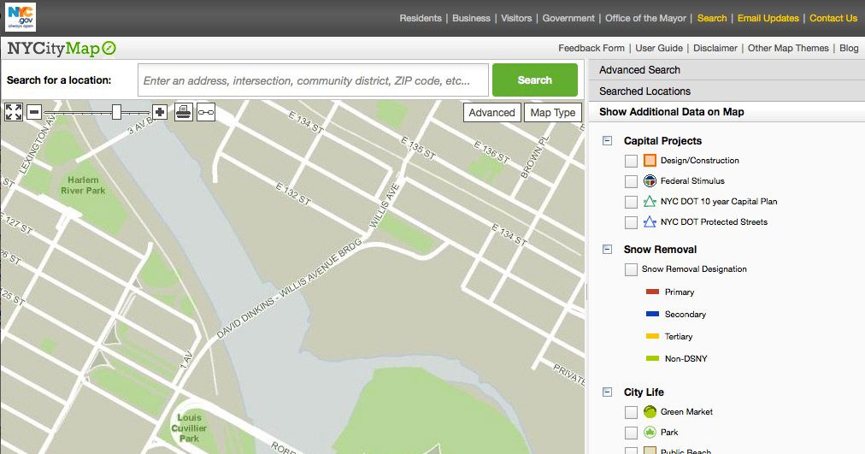
Task: Click the NYC.gov logo
Action: [x=21, y=17]
